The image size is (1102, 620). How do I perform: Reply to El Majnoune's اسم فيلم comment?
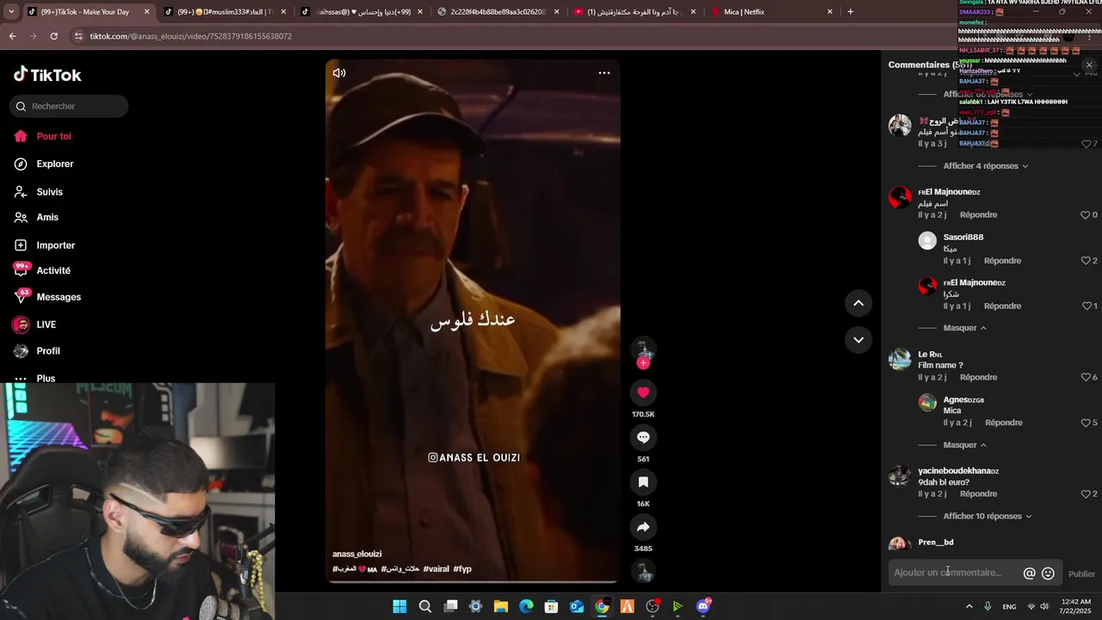pyautogui.click(x=978, y=215)
